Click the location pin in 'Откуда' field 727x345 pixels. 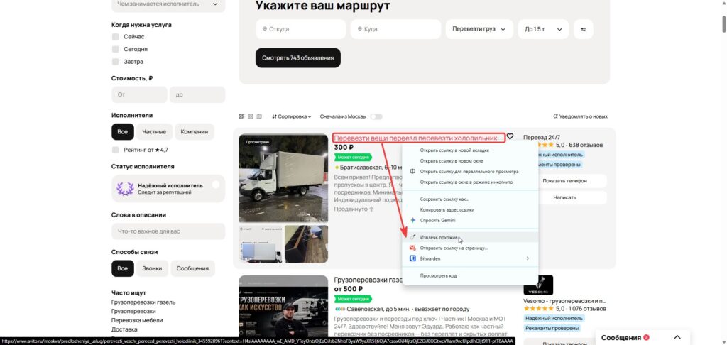pyautogui.click(x=265, y=29)
